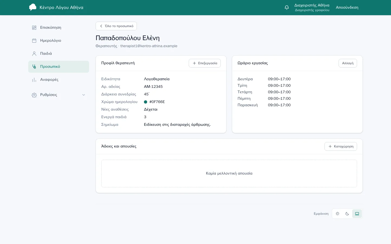Image resolution: width=391 pixels, height=244 pixels.
Task: Click the 45΄ session duration value
Action: click(147, 94)
